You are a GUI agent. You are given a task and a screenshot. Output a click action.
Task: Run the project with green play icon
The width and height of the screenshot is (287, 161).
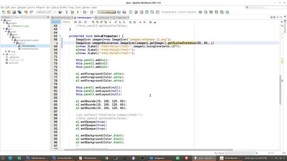[78, 12]
